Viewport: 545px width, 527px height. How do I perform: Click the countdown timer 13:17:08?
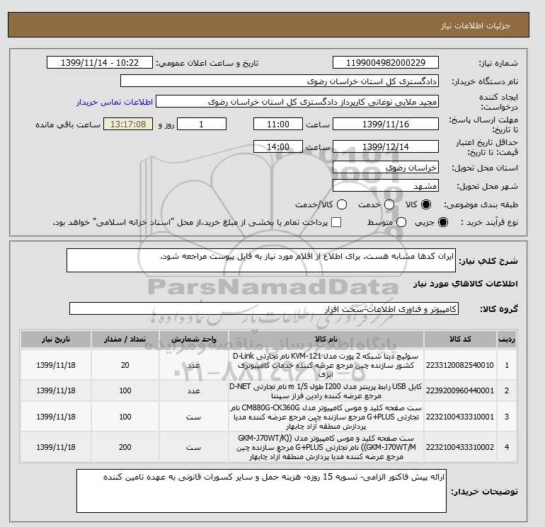128,124
